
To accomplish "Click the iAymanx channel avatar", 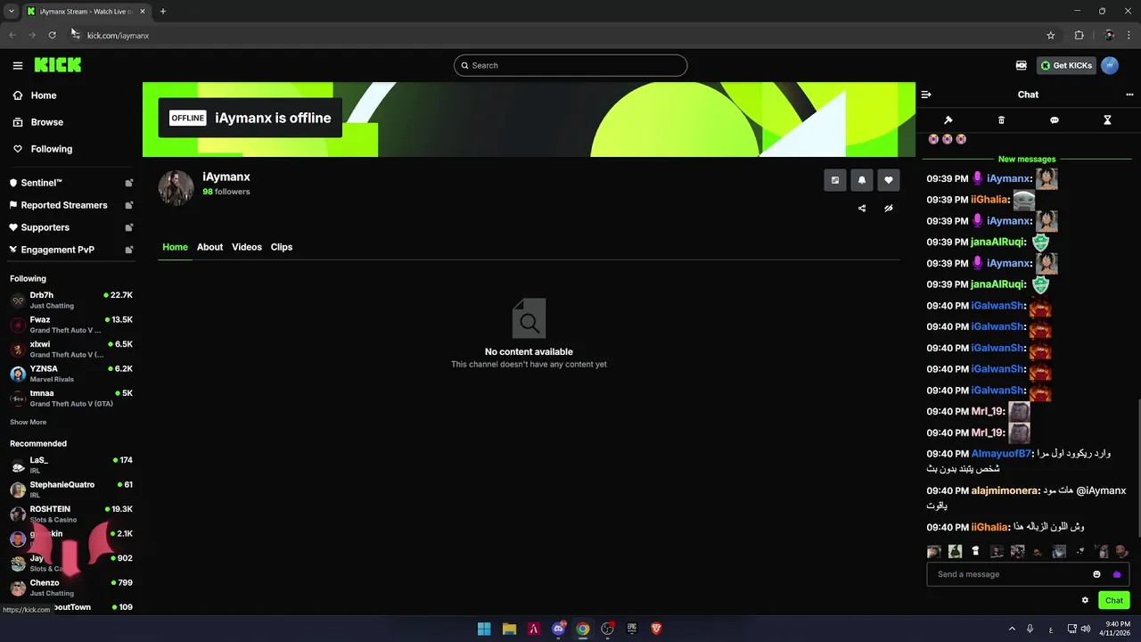I will pyautogui.click(x=176, y=188).
